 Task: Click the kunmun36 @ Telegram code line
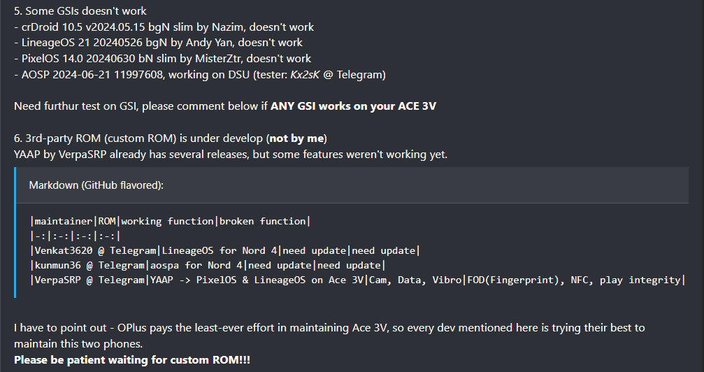pyautogui.click(x=208, y=266)
